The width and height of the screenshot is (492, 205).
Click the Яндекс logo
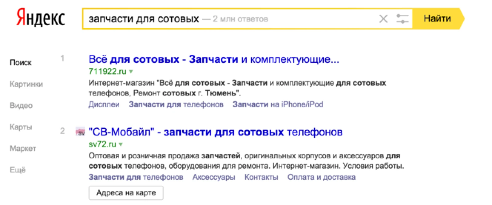pos(41,18)
